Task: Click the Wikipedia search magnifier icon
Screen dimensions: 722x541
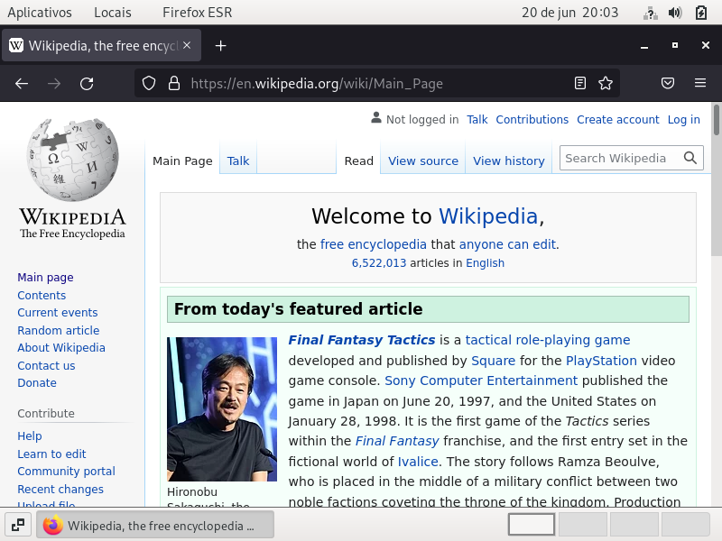Action: (690, 158)
